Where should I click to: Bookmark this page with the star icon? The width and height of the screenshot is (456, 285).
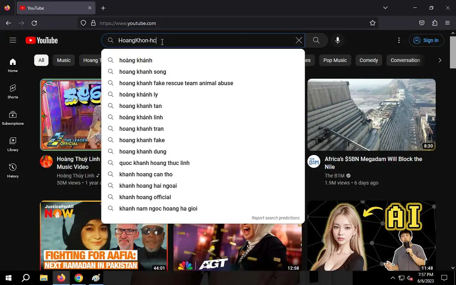click(x=373, y=23)
